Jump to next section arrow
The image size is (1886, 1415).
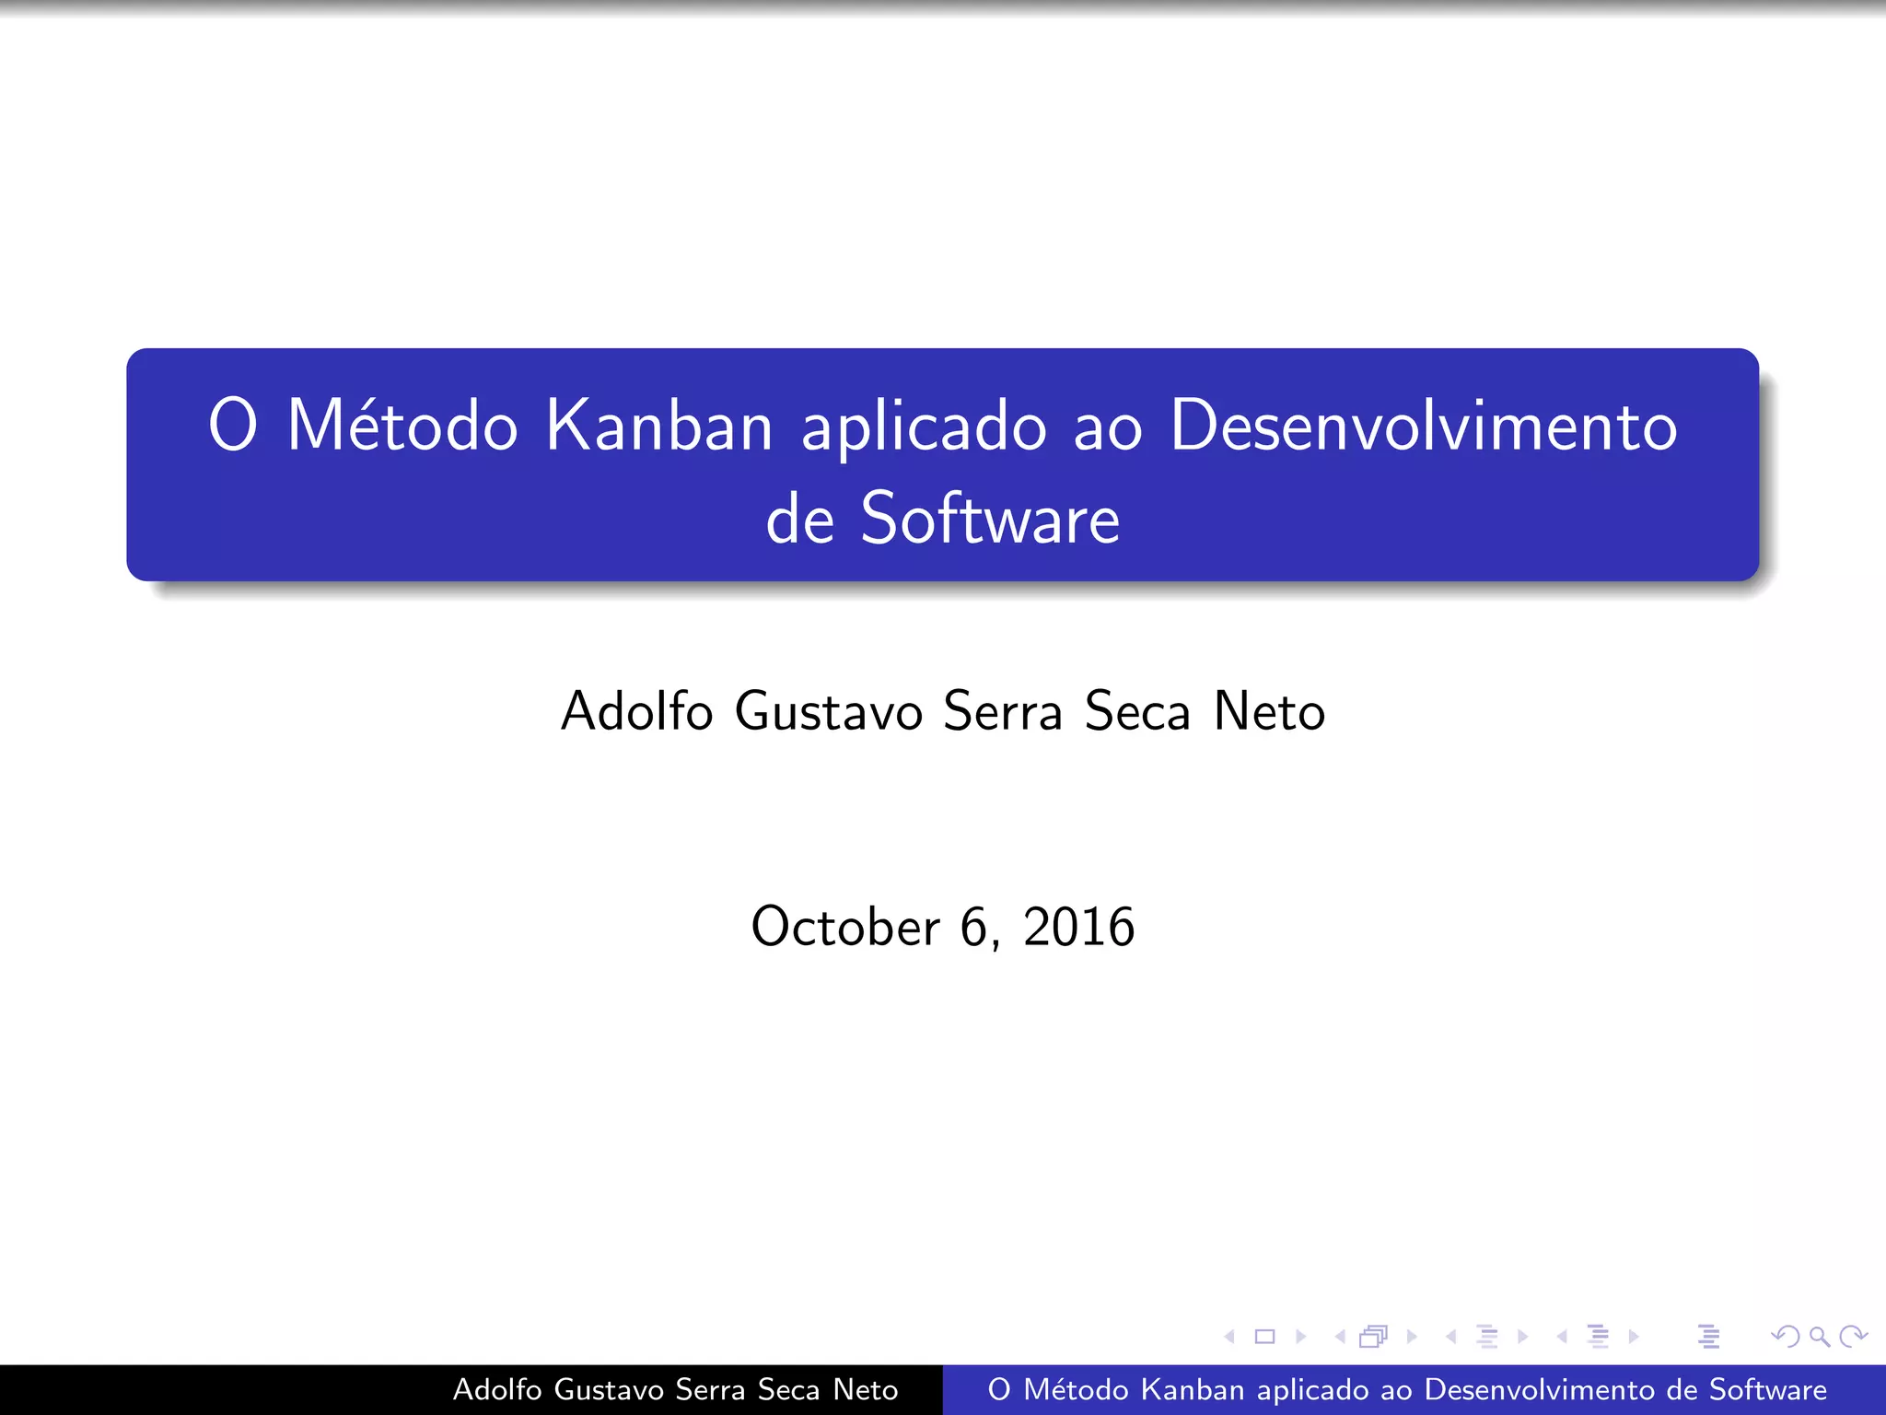[1634, 1337]
